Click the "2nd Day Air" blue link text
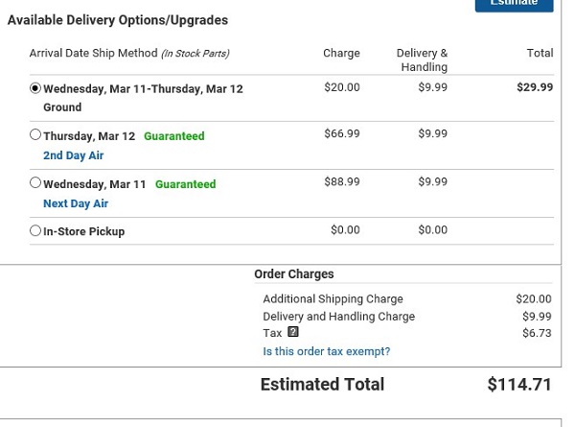Image resolution: width=575 pixels, height=427 pixels. (73, 155)
